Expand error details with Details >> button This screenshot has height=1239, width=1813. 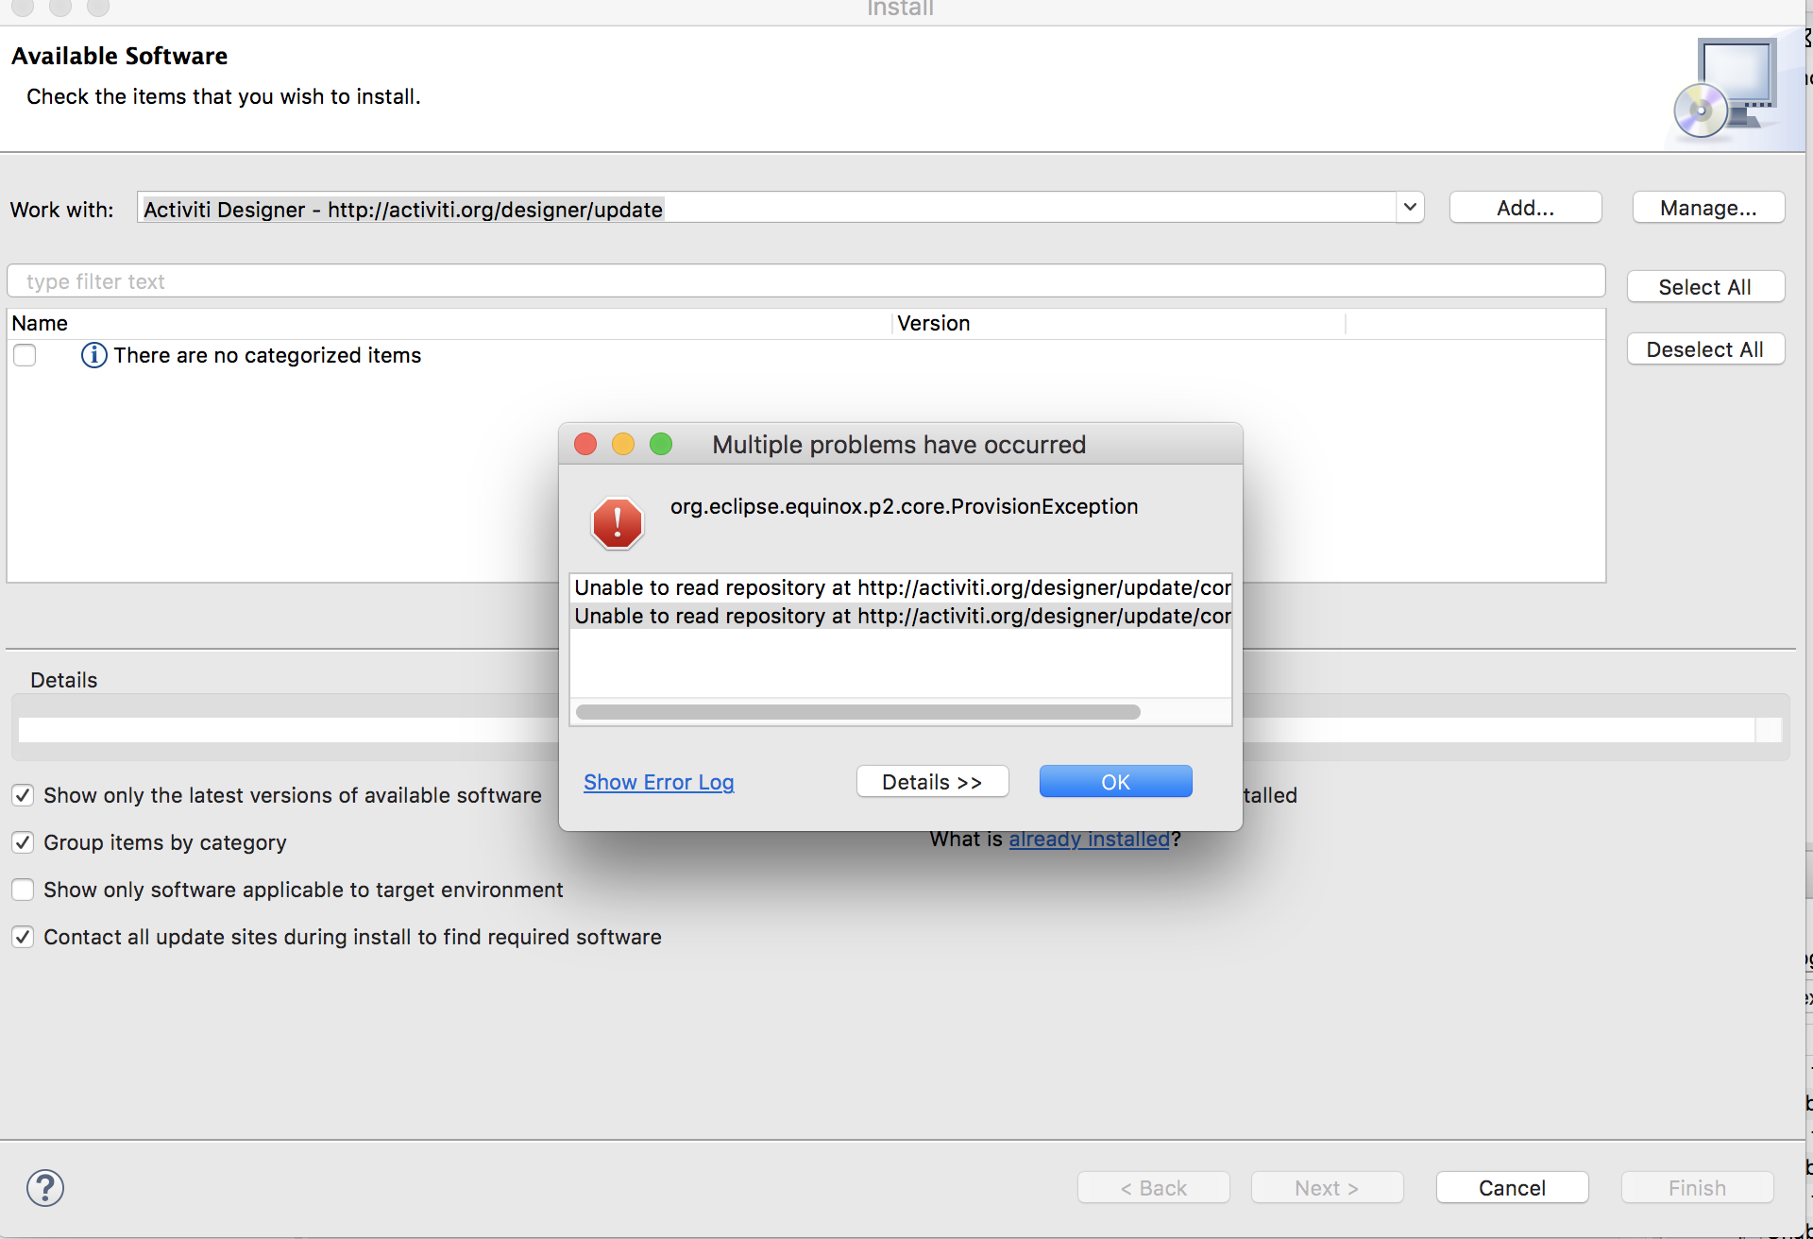coord(932,782)
